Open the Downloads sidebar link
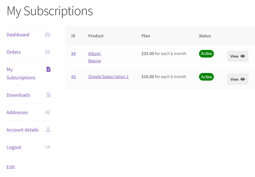 (x=18, y=95)
